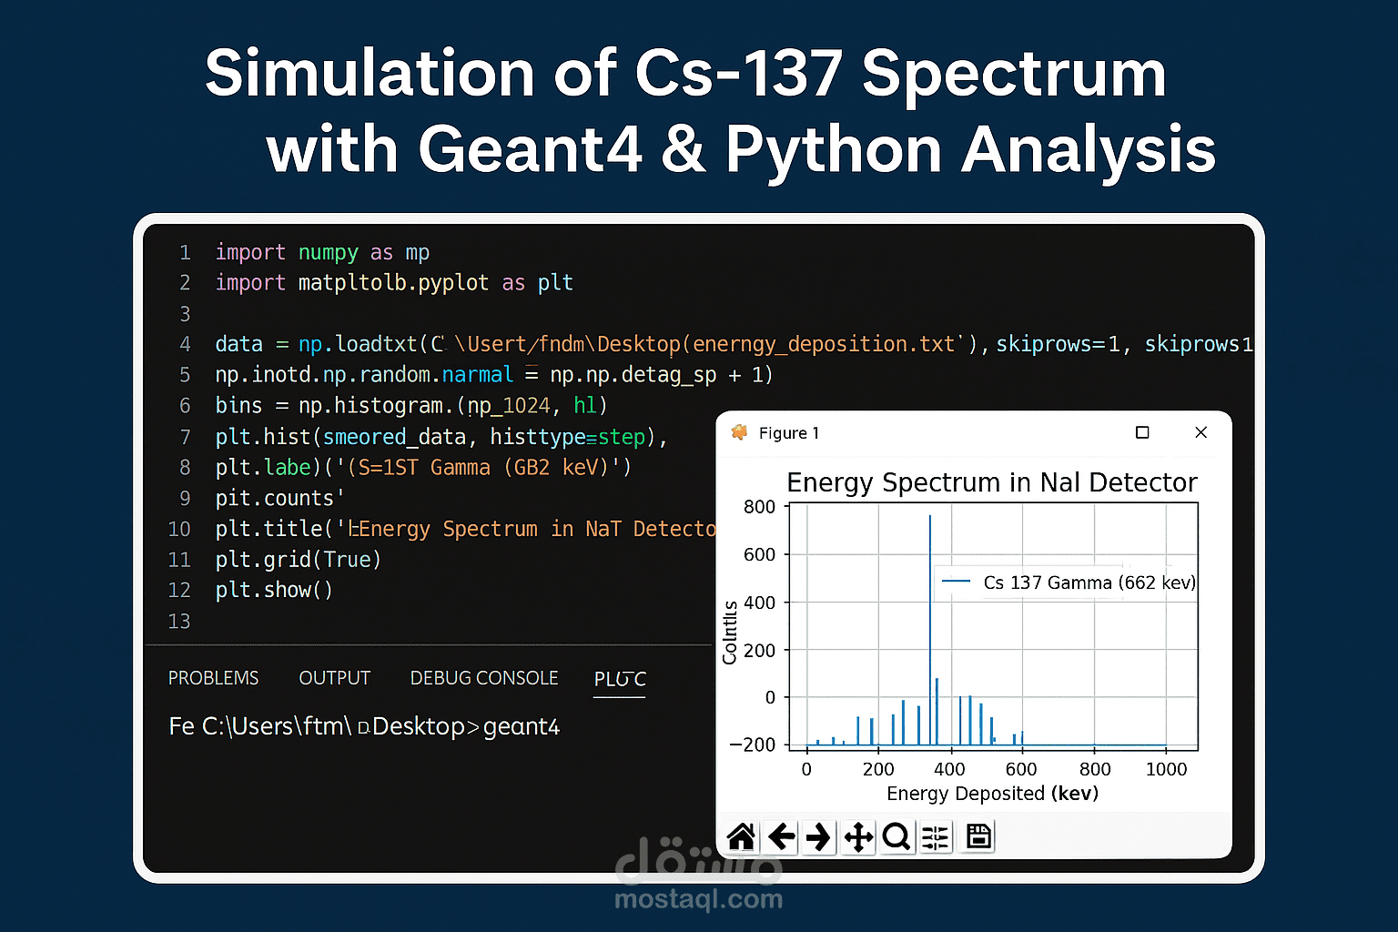Image resolution: width=1398 pixels, height=932 pixels.
Task: Maximize the Figure 1 window
Action: [x=1142, y=432]
